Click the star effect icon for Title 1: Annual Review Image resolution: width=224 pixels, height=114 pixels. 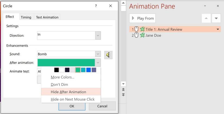coord(142,29)
